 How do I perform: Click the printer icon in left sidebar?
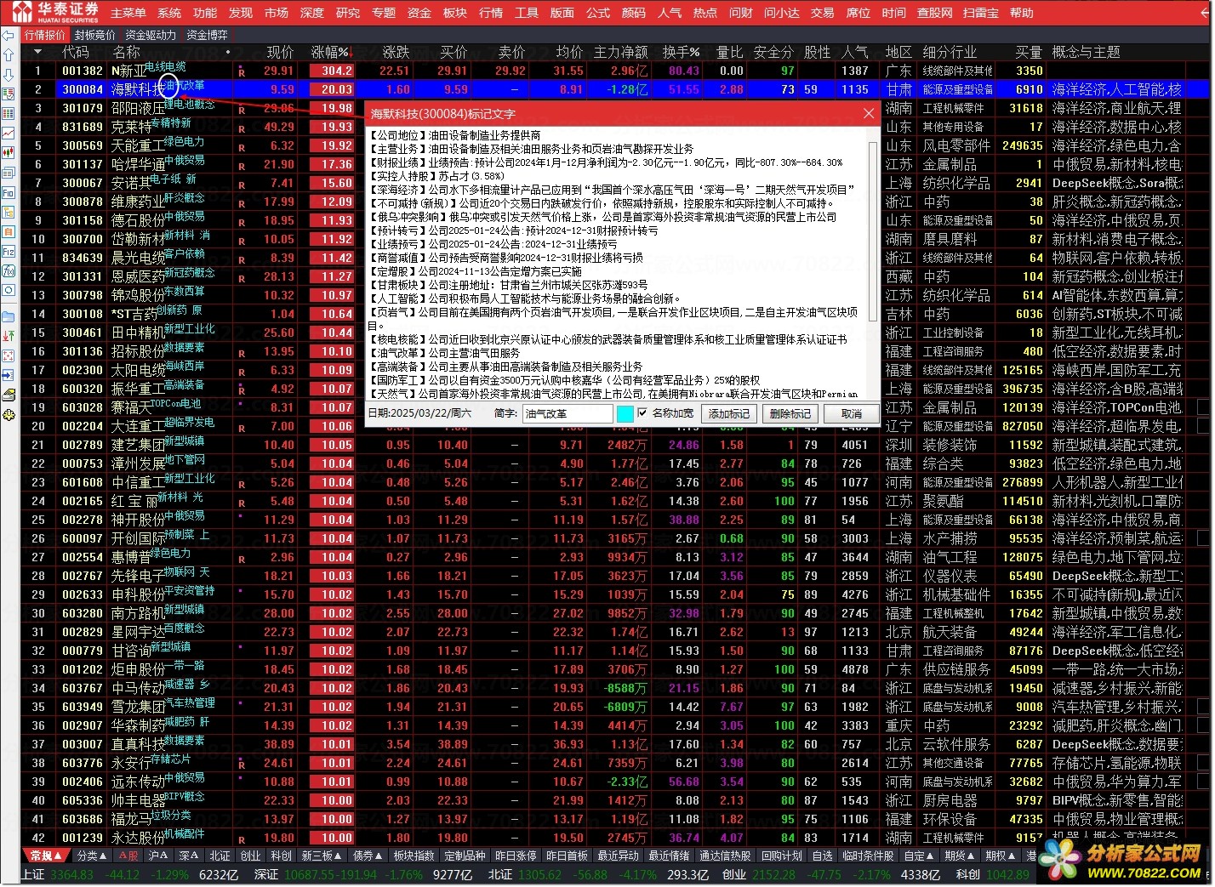tap(9, 395)
